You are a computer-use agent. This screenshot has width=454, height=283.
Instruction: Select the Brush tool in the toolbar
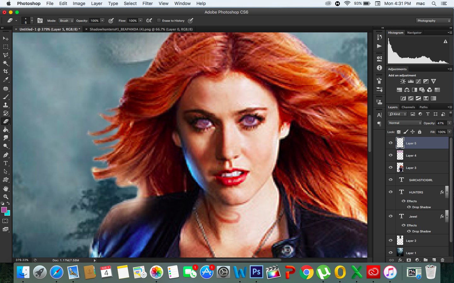[x=6, y=97]
